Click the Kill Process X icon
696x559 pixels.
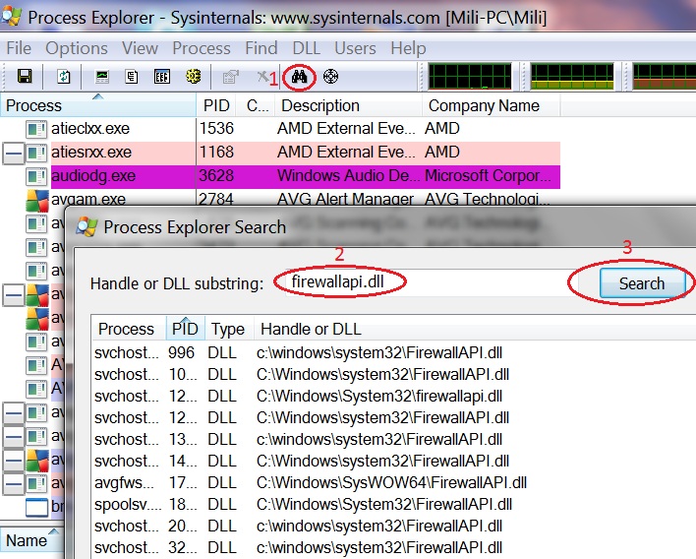coord(262,77)
